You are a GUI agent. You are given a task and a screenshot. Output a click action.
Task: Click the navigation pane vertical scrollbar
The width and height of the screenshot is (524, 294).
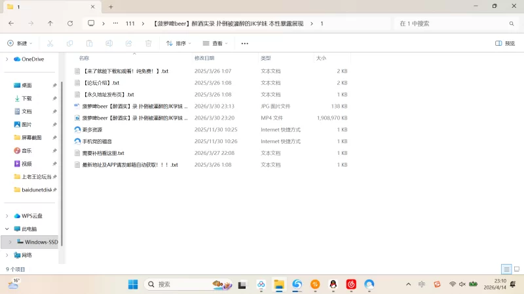click(x=62, y=163)
